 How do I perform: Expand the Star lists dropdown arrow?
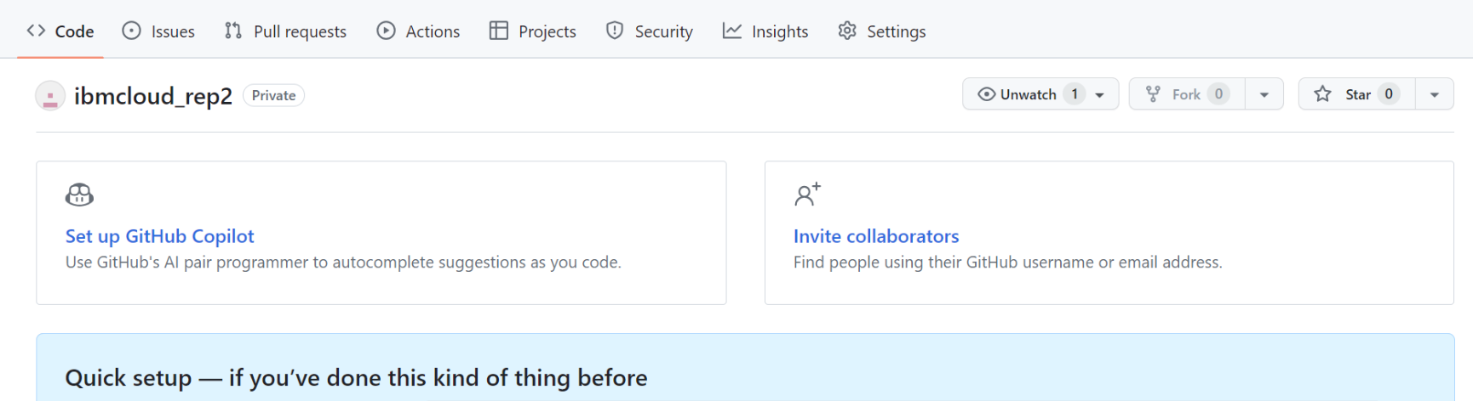tap(1435, 94)
